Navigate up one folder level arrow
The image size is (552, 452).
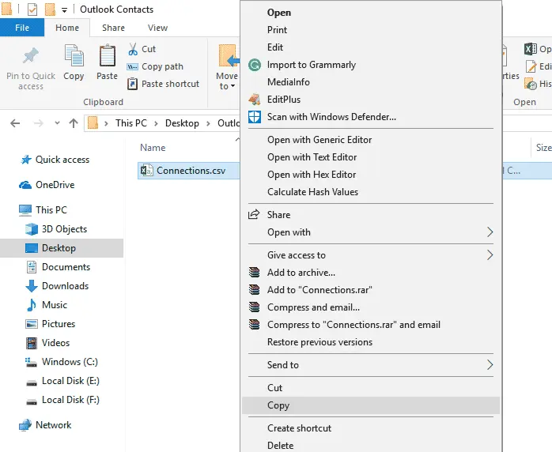(74, 123)
